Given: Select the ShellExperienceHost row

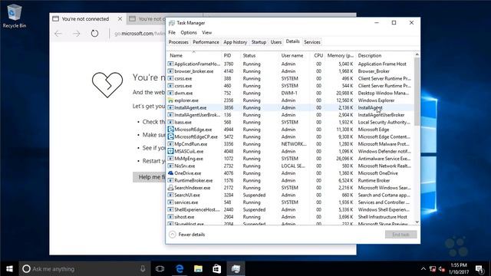Looking at the screenshot, I should tap(290, 209).
